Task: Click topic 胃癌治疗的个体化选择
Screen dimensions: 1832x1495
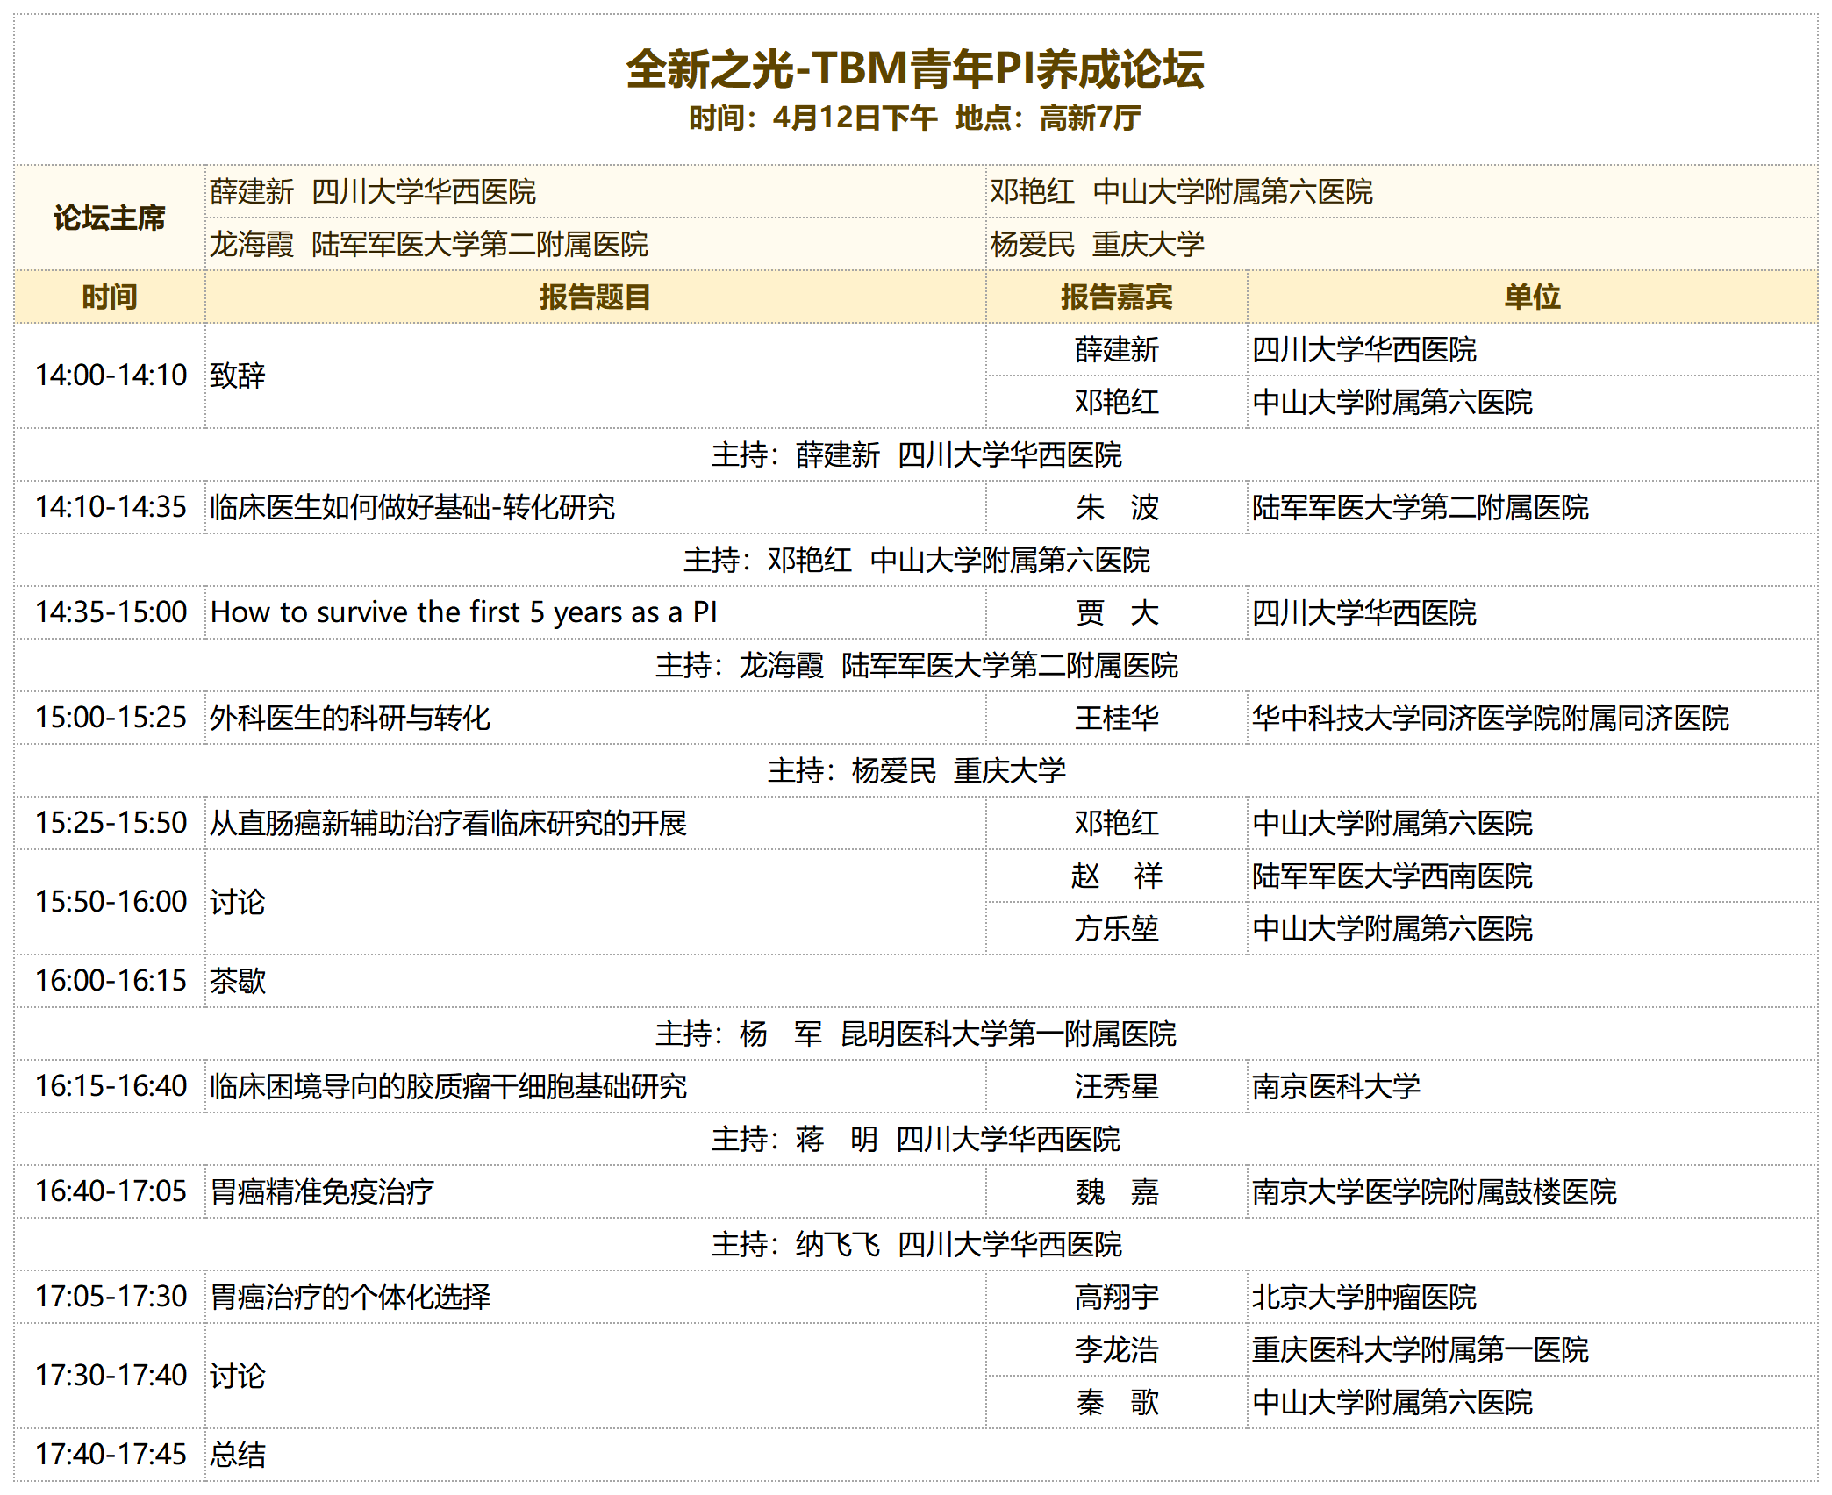Action: (350, 1297)
